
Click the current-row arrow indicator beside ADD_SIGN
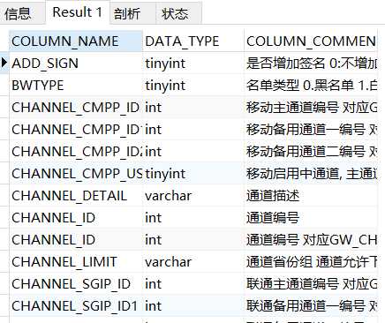click(4, 63)
